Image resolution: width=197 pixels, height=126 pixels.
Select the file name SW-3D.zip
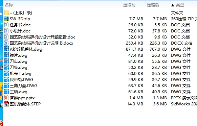pos(20,19)
